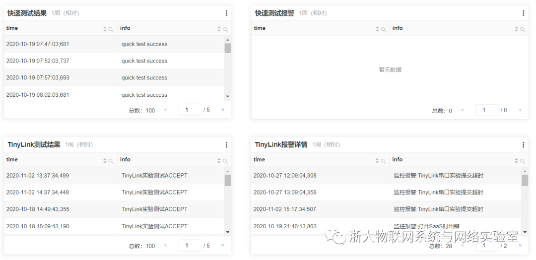Click page number field in 快速测试报警
This screenshot has height=260, width=536.
click(487, 110)
